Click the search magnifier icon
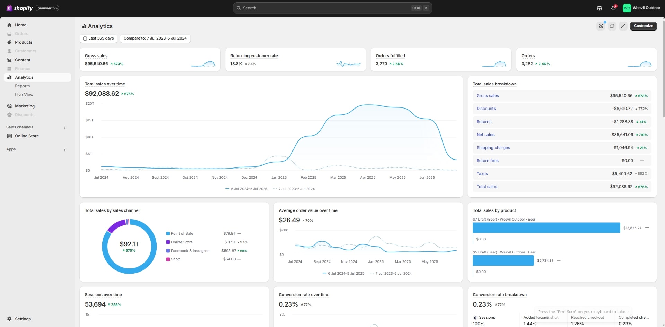This screenshot has width=665, height=327. (x=239, y=8)
